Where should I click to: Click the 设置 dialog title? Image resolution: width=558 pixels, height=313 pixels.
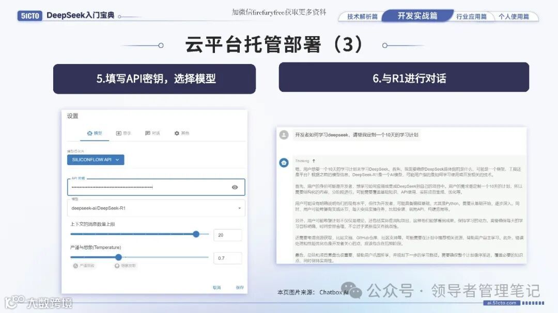point(73,116)
